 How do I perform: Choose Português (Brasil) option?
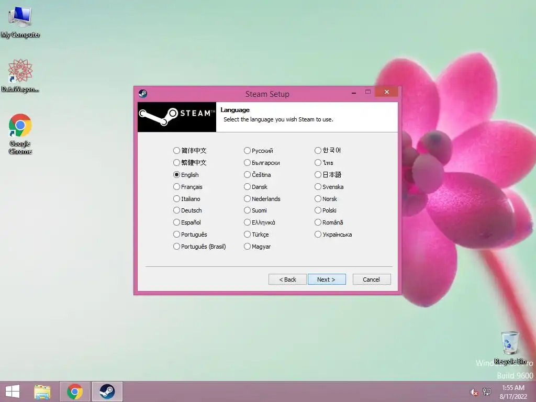tap(199, 246)
